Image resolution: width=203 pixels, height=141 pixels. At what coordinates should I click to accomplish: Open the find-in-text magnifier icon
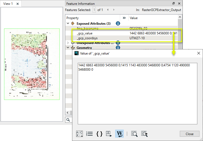click(134, 133)
